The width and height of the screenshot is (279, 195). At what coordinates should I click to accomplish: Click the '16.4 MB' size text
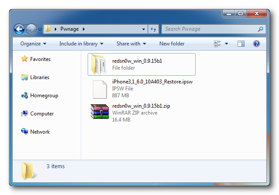[x=121, y=120]
